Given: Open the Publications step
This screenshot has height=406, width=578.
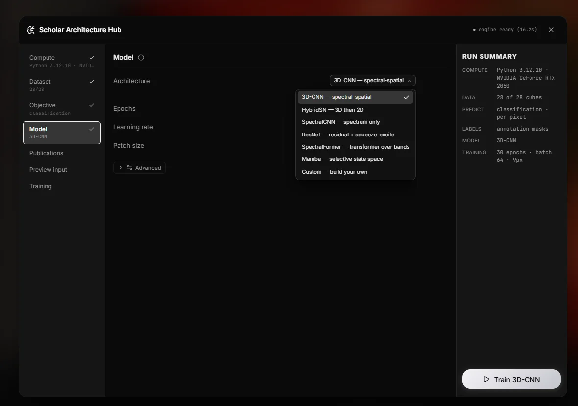Looking at the screenshot, I should (x=62, y=153).
